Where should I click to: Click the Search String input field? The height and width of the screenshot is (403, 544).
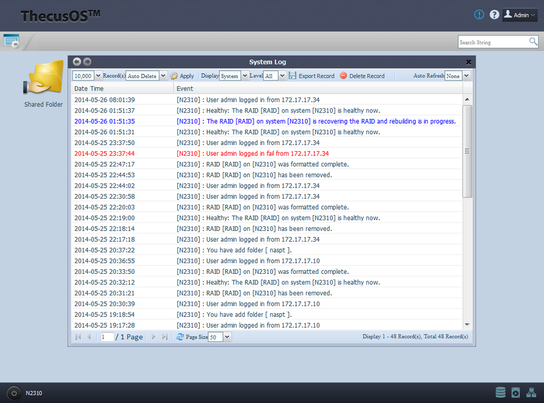(492, 42)
